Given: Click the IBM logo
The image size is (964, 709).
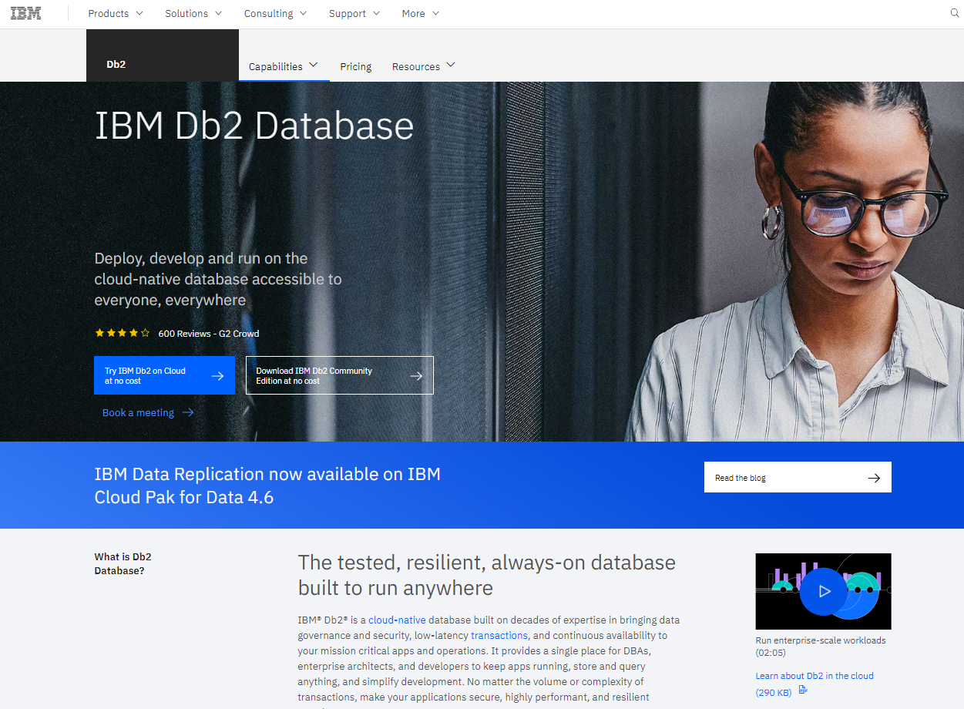Looking at the screenshot, I should pos(25,13).
